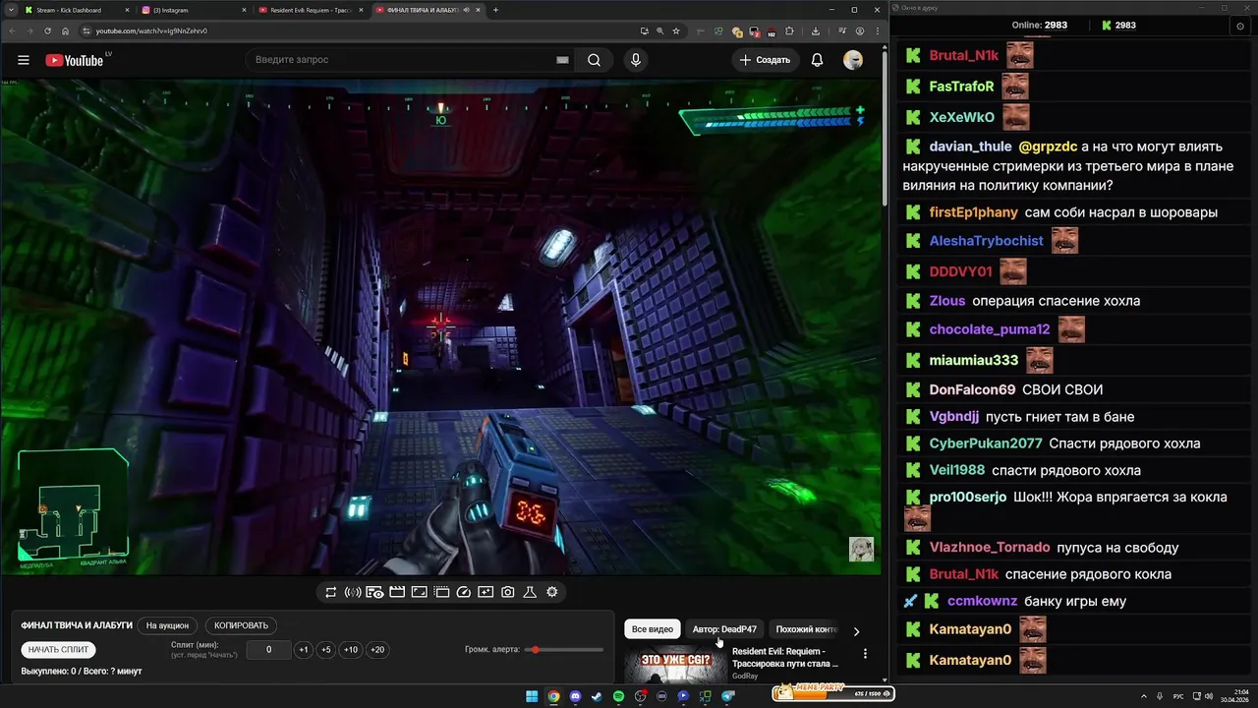Click the speedometer playback speed icon
The image size is (1258, 708).
(x=464, y=592)
